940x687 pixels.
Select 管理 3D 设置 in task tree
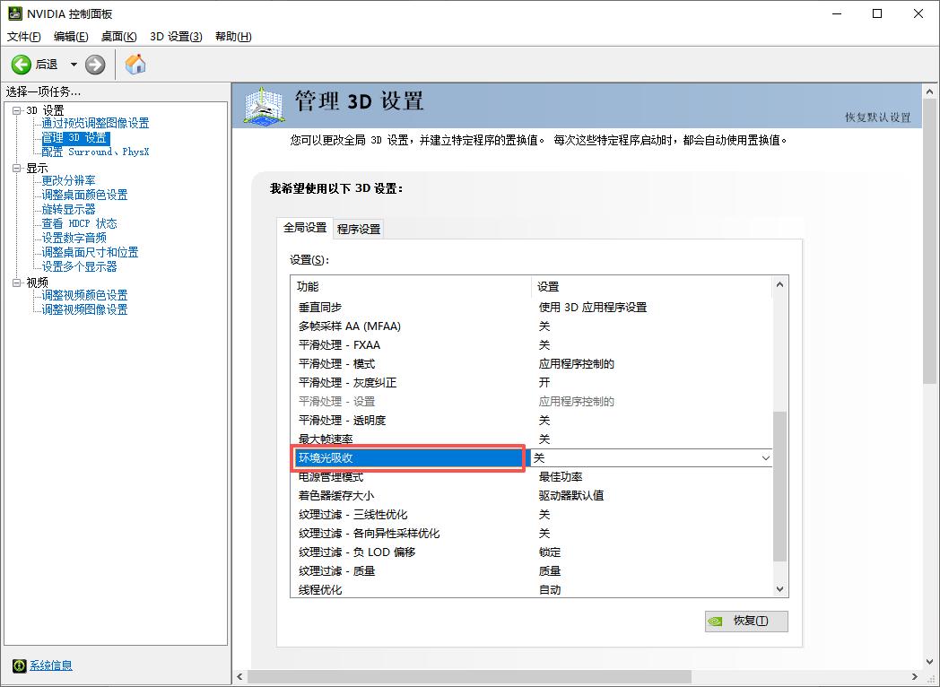click(75, 137)
